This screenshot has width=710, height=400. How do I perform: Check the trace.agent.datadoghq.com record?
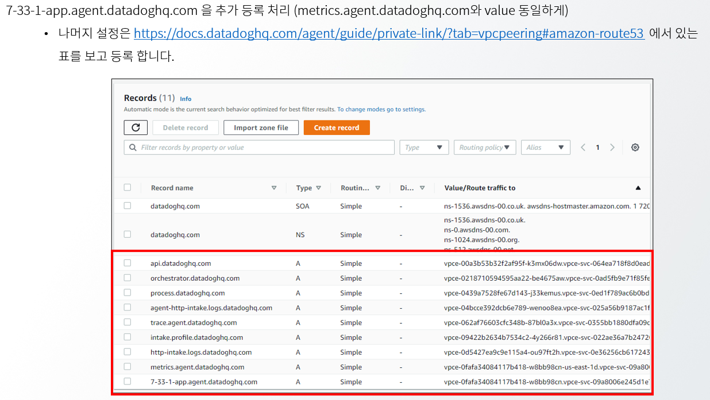click(128, 323)
